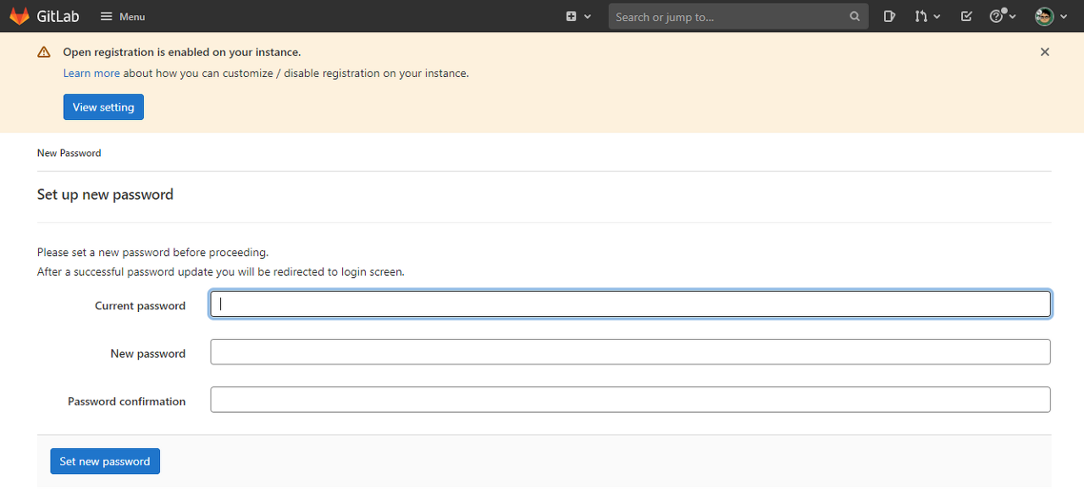Click the New password field label

[148, 353]
